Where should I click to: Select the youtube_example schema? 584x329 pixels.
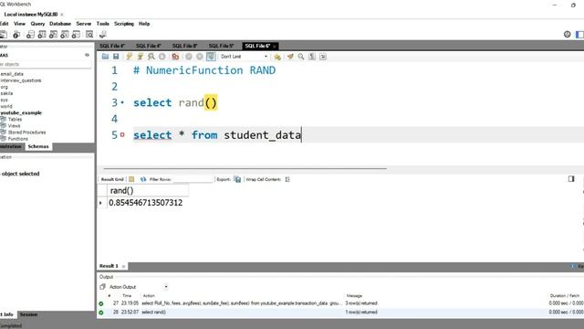[x=21, y=112]
